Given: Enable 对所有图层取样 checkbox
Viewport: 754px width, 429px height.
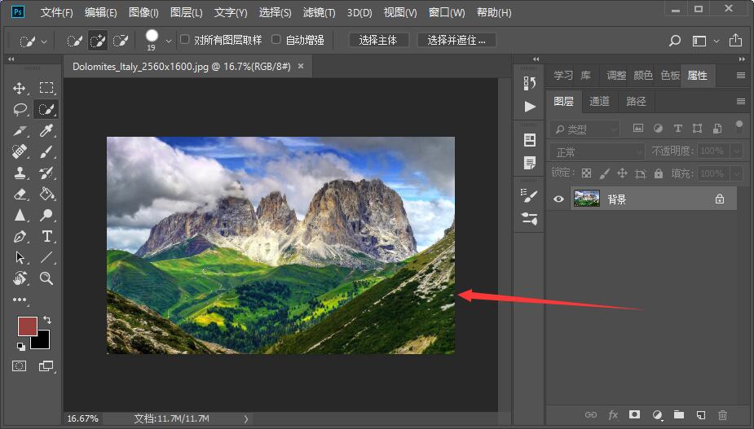Looking at the screenshot, I should [185, 39].
